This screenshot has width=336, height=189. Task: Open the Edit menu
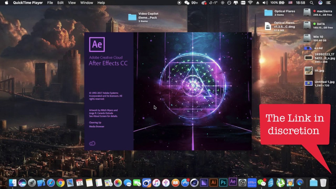[60, 3]
